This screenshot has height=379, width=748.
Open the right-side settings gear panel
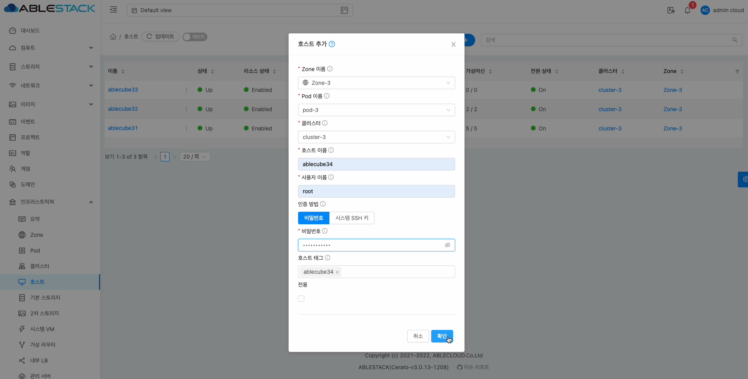click(x=744, y=179)
